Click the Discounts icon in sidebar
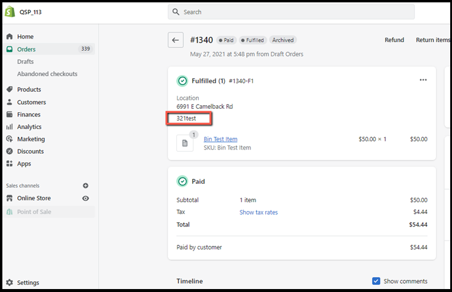Screen dimensions: 452x292 pos(9,151)
